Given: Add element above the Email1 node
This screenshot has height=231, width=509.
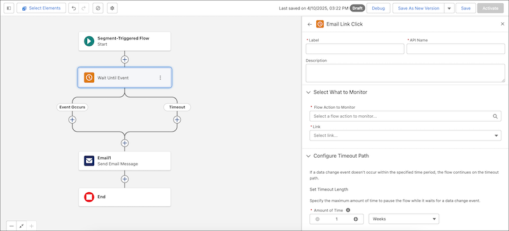Looking at the screenshot, I should [x=125, y=143].
